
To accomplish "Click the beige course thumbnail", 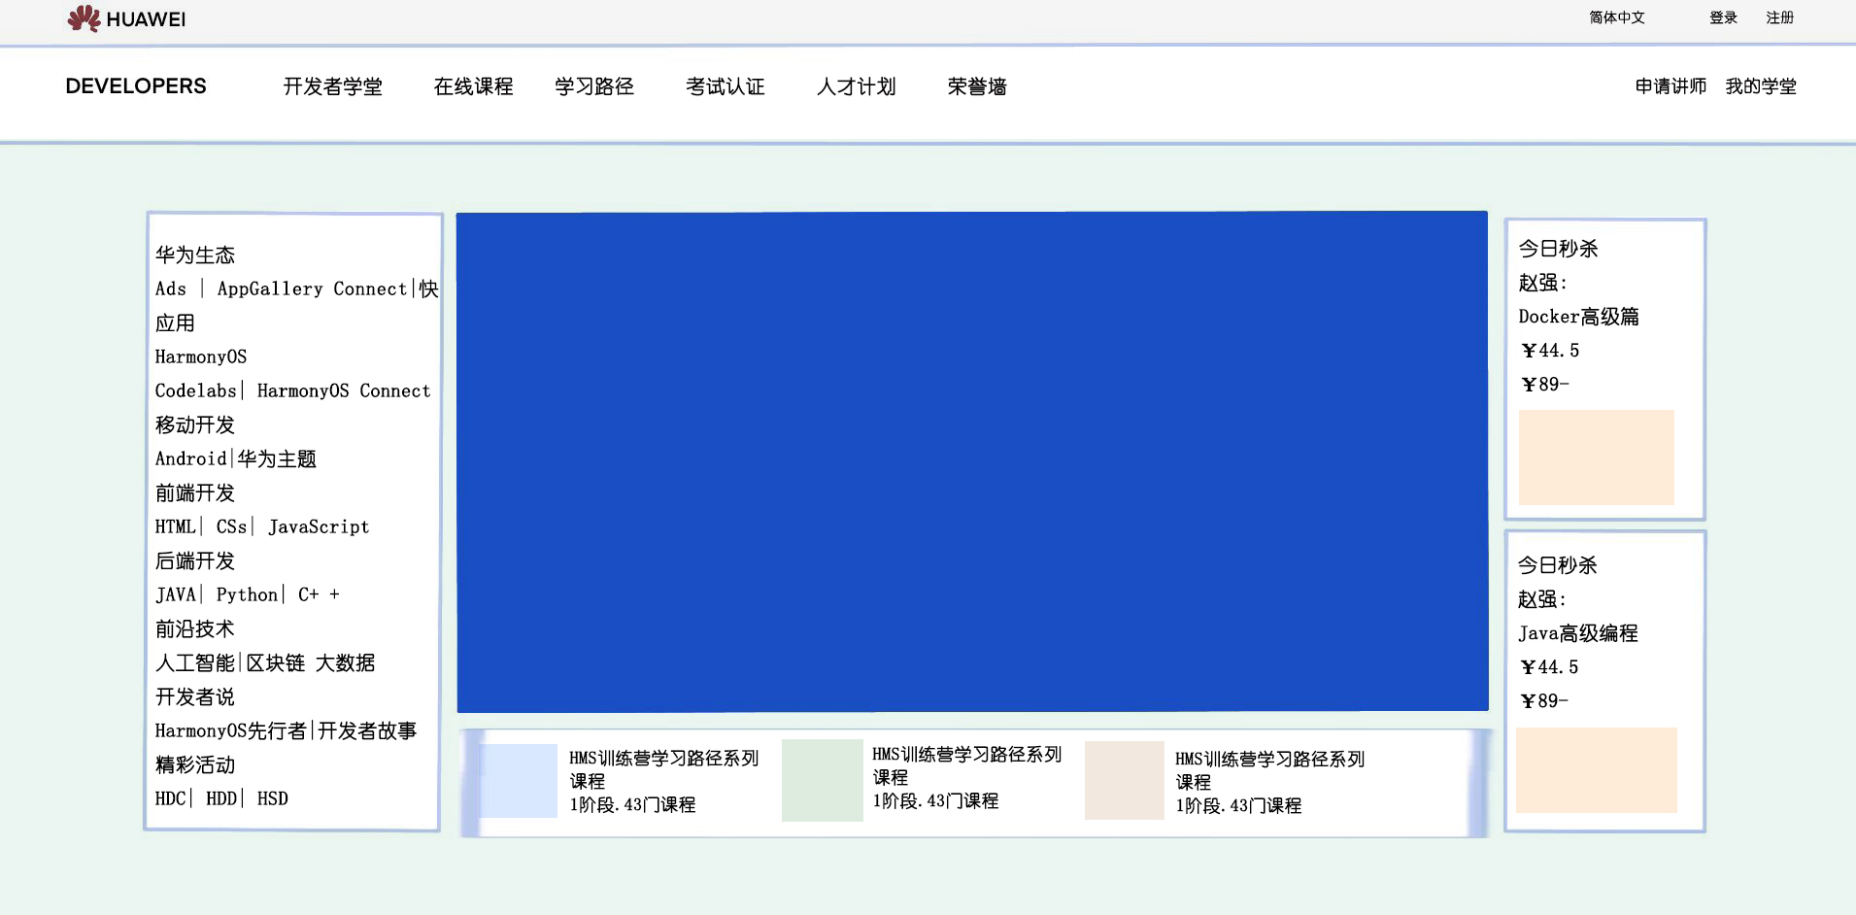I will click(1125, 780).
